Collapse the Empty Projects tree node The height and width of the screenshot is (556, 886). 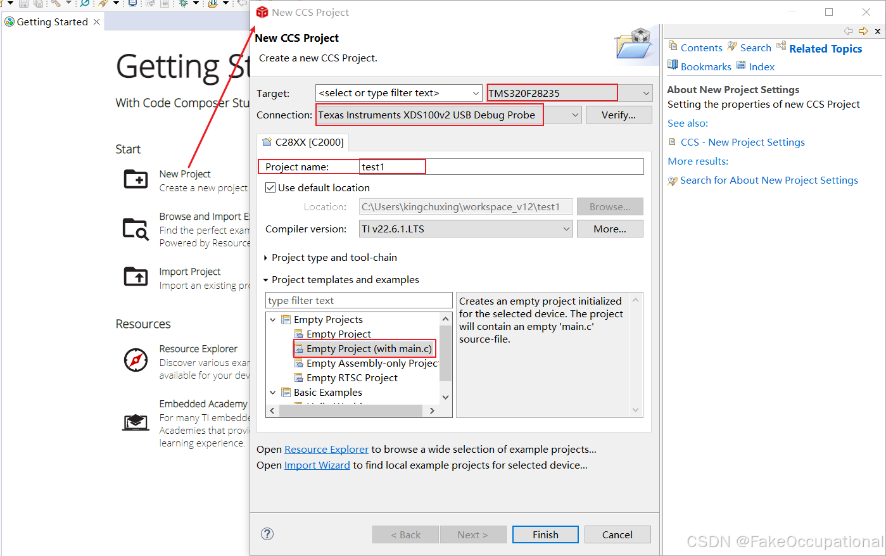273,320
